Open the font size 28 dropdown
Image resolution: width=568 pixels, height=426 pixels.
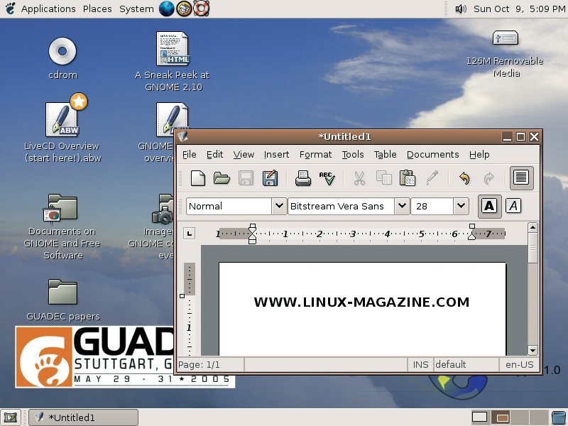[x=461, y=206]
